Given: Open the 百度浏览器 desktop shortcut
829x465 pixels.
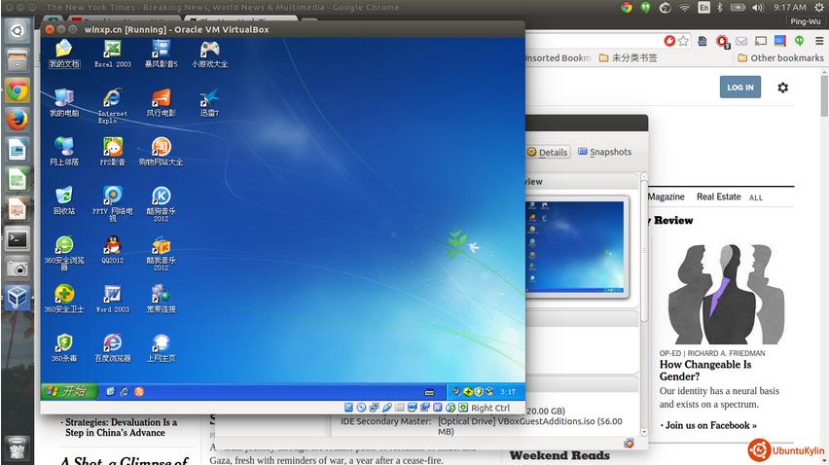Looking at the screenshot, I should pos(112,343).
